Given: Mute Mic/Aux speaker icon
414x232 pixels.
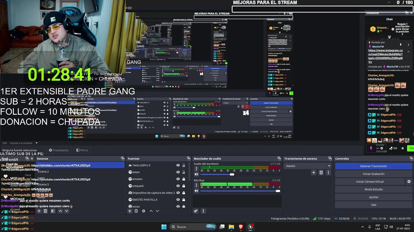Looking at the screenshot, I should pos(196,191).
